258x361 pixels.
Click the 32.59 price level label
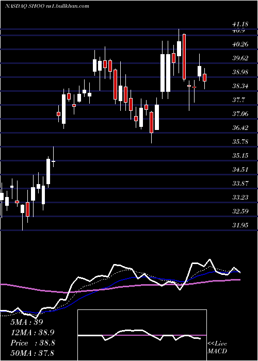coord(240,211)
